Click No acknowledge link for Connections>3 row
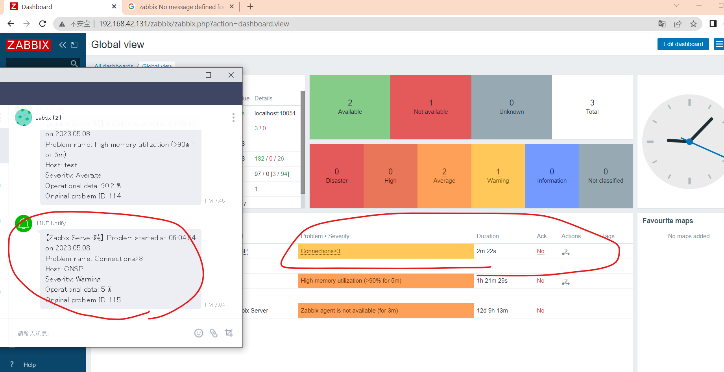This screenshot has height=372, width=724. (541, 251)
